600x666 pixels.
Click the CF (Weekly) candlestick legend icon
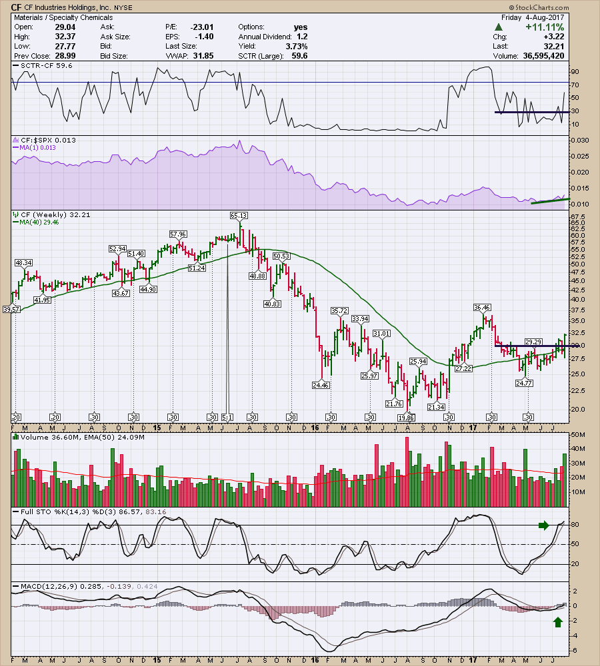coord(16,215)
